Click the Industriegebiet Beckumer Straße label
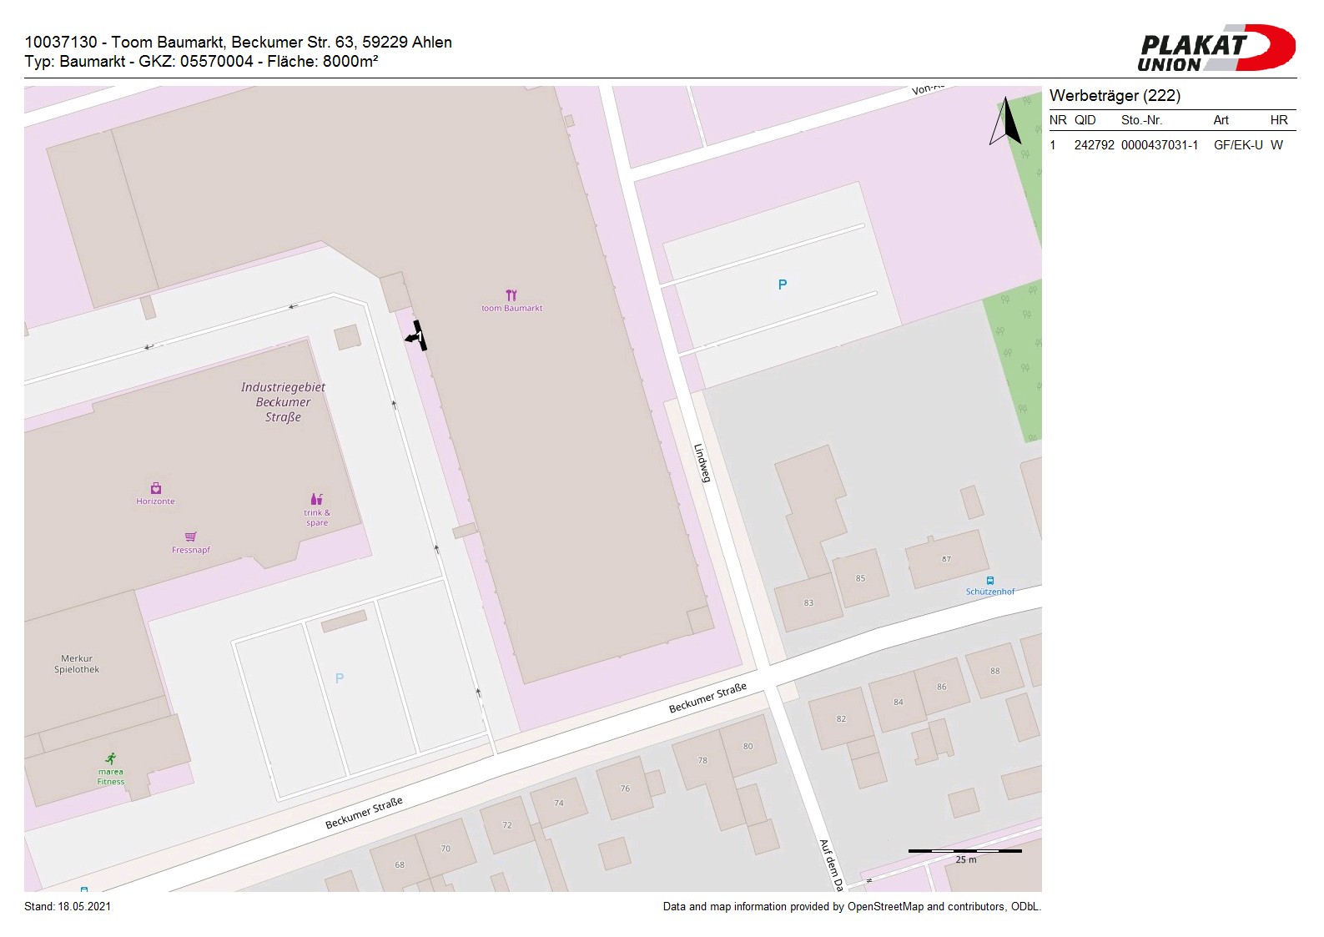This screenshot has width=1324, height=937. (283, 402)
